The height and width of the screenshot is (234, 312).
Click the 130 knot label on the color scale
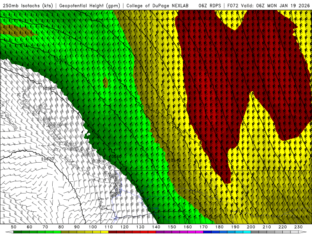140,227
